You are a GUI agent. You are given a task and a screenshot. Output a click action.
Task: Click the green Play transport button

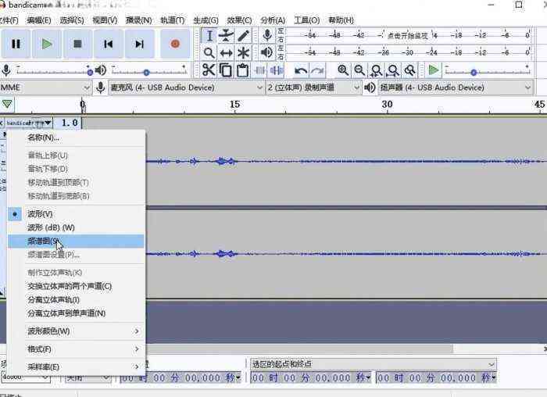pyautogui.click(x=47, y=44)
